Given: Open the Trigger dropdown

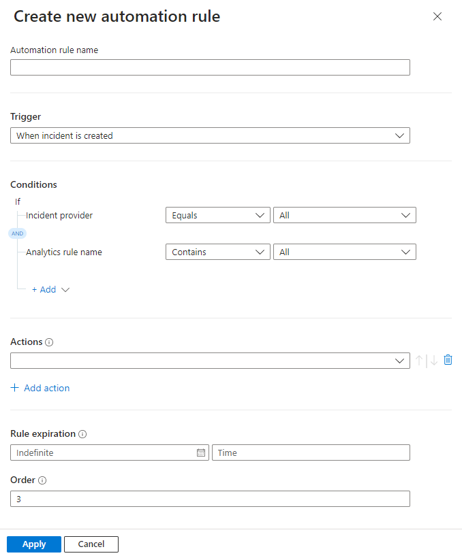Looking at the screenshot, I should coord(210,135).
